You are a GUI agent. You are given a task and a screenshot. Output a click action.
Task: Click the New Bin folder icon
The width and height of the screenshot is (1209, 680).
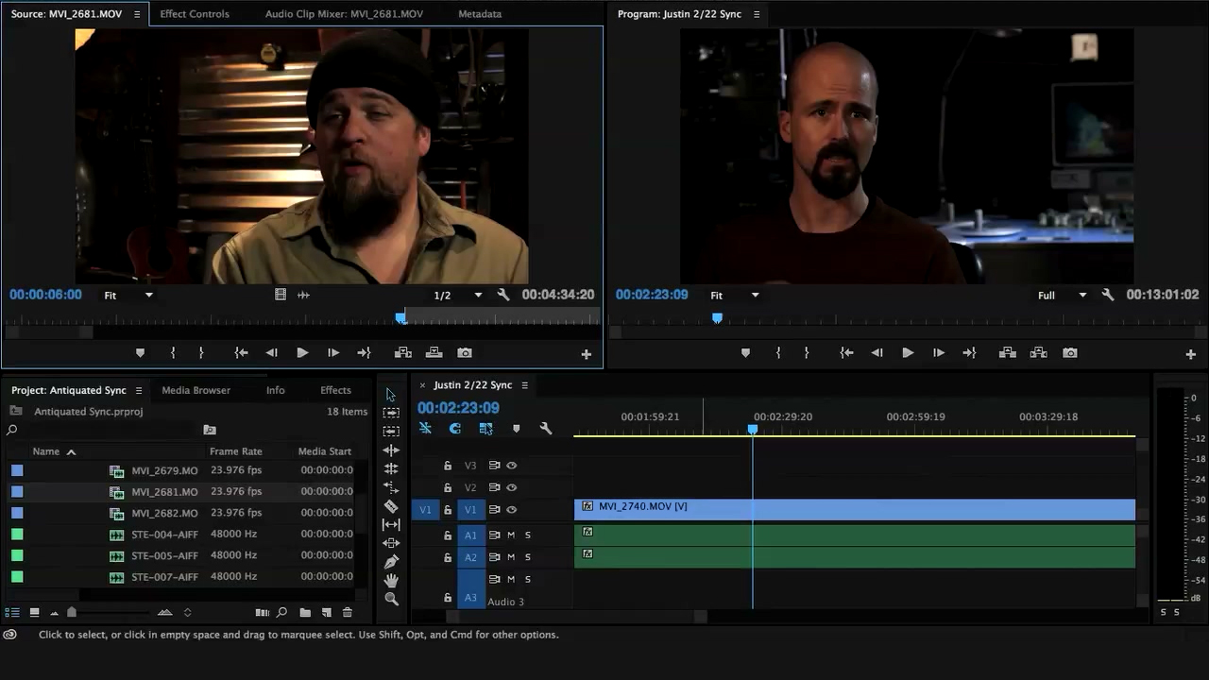click(305, 613)
